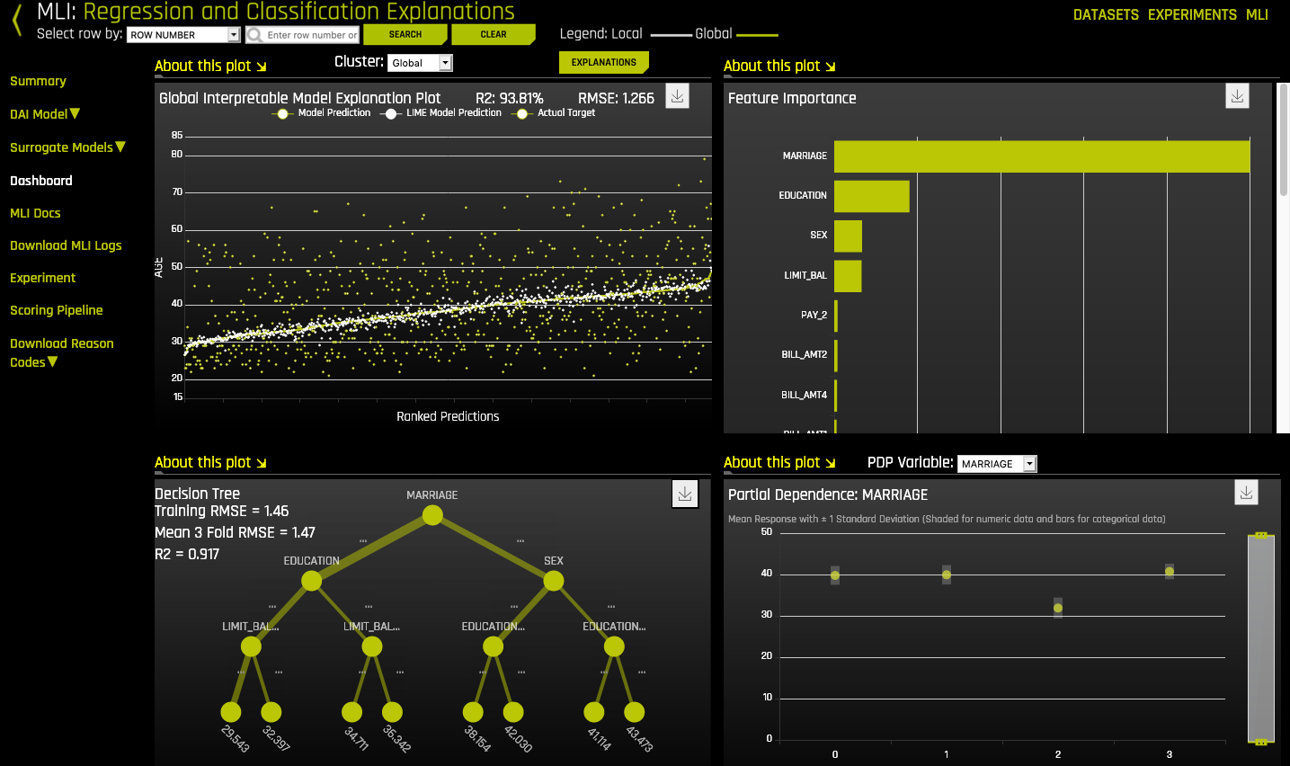
Task: Expand About this plot above Decision Tree
Action: coord(210,462)
